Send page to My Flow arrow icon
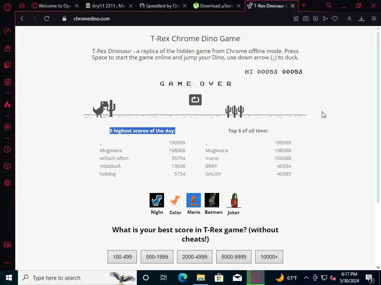Screen dimensions: 381x285 pyautogui.click(x=325, y=19)
